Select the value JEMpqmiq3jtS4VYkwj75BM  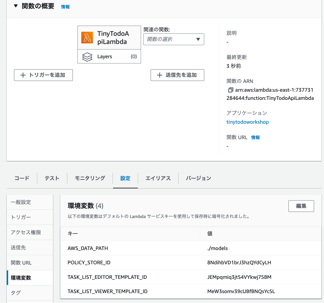[239, 277]
